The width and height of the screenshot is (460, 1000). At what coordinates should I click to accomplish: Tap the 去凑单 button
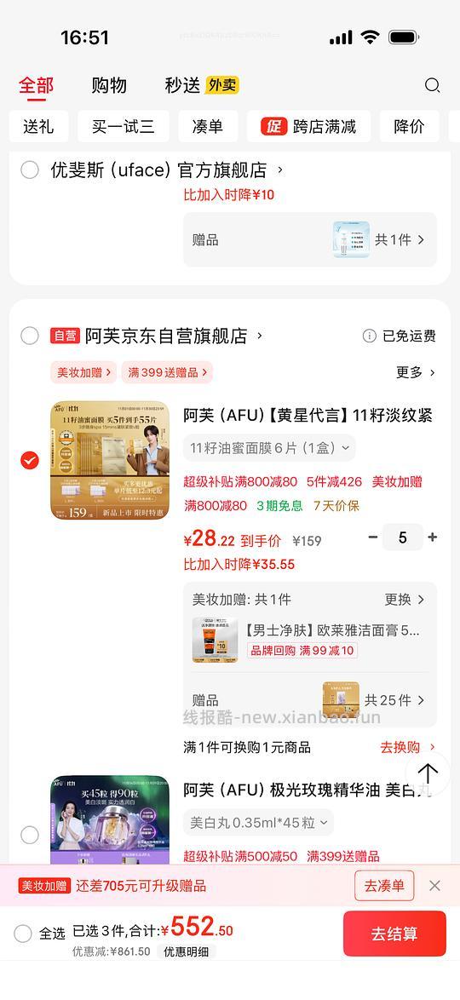pyautogui.click(x=384, y=885)
